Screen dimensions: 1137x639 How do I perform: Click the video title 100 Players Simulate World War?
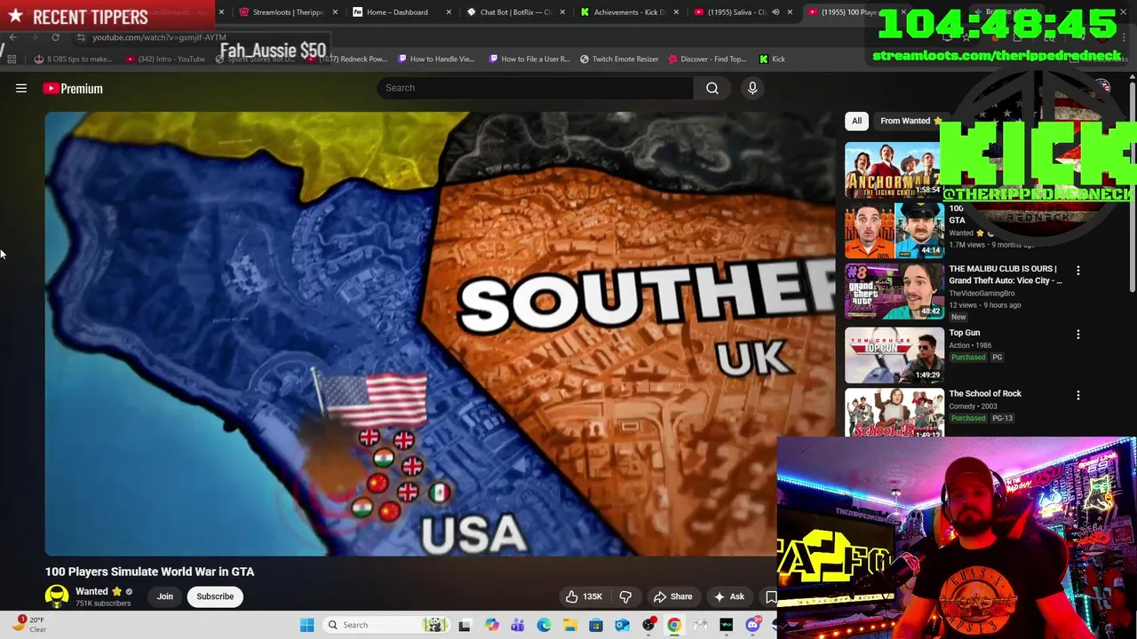point(149,572)
